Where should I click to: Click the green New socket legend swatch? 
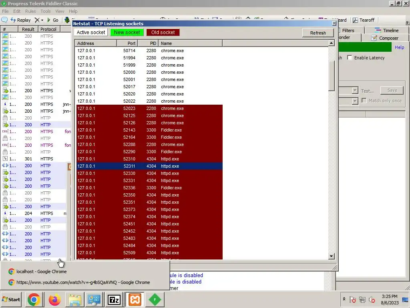[127, 32]
